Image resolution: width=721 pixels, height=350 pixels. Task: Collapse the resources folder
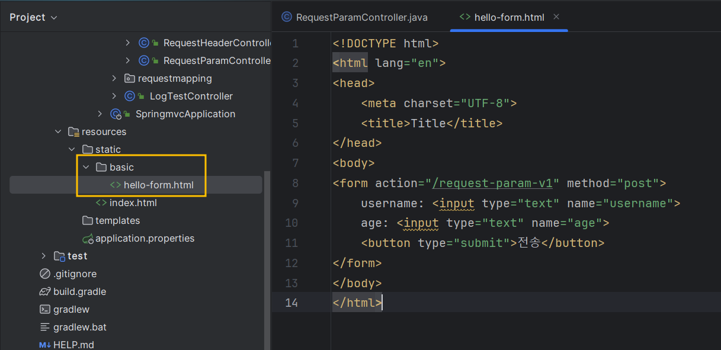[58, 131]
